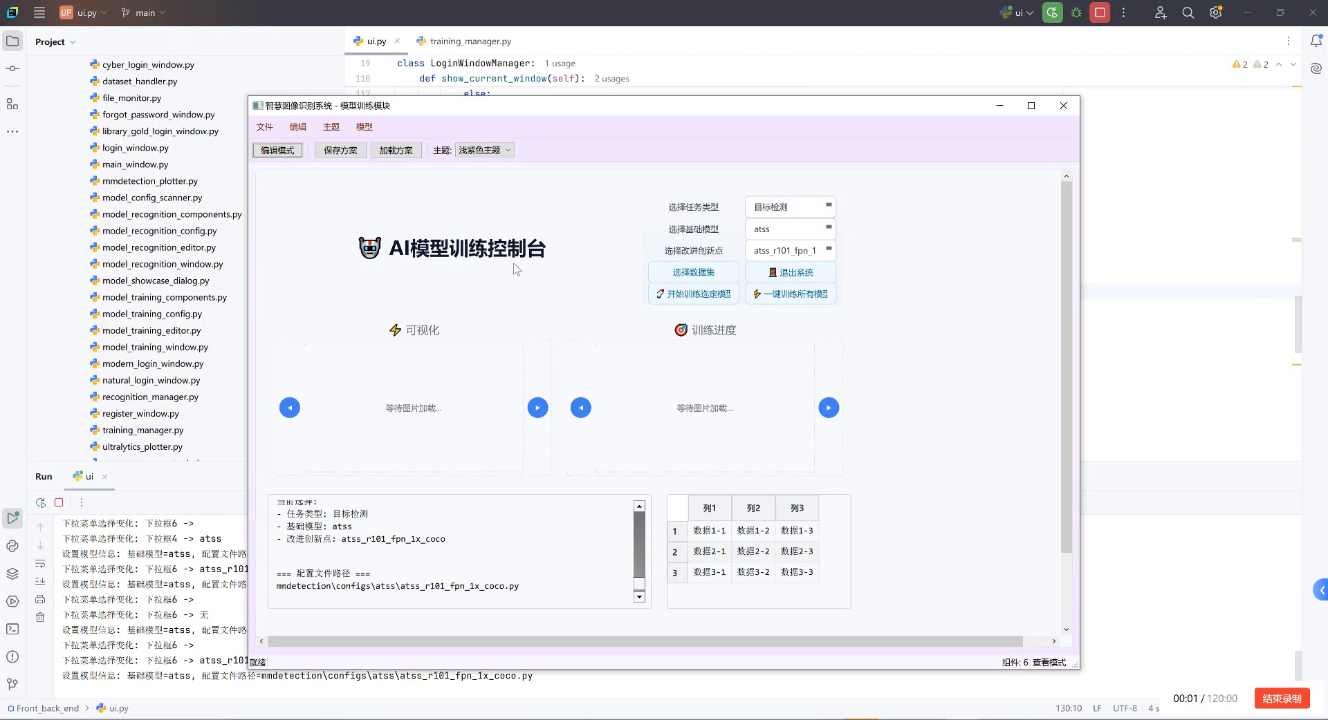Viewport: 1328px width, 720px height.
Task: Open model_training_window.py in project tree
Action: click(155, 347)
